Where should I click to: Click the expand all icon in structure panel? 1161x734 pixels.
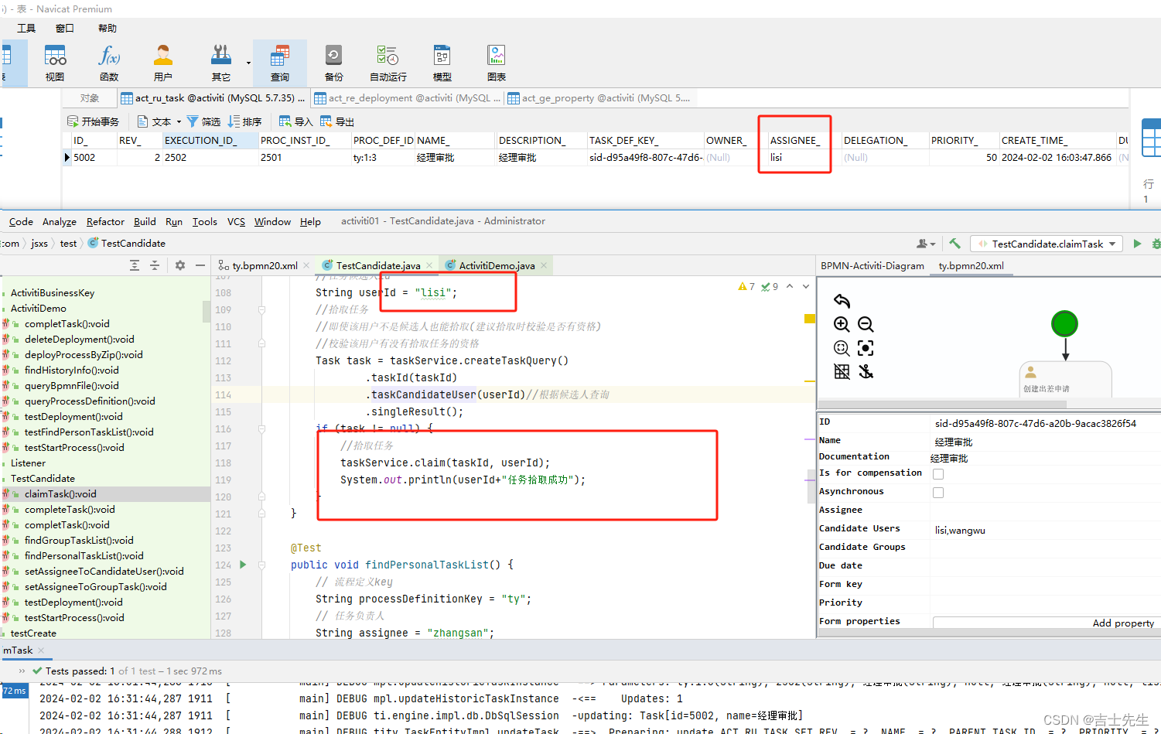tap(135, 265)
